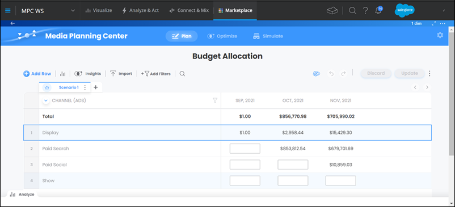Click Paid Search Oct value $853,812.54
Viewport: 455px width, 207px height.
pyautogui.click(x=293, y=149)
